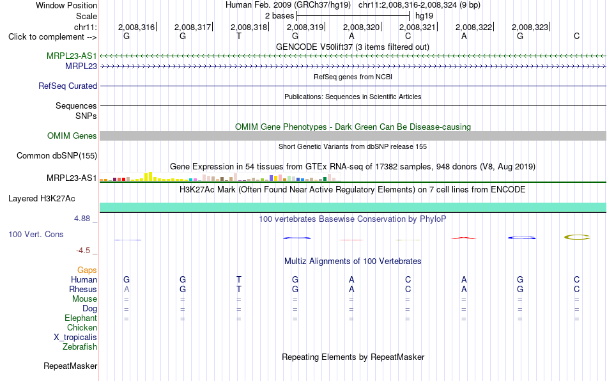Click the Common dbSNP(155) track label

[x=56, y=155]
